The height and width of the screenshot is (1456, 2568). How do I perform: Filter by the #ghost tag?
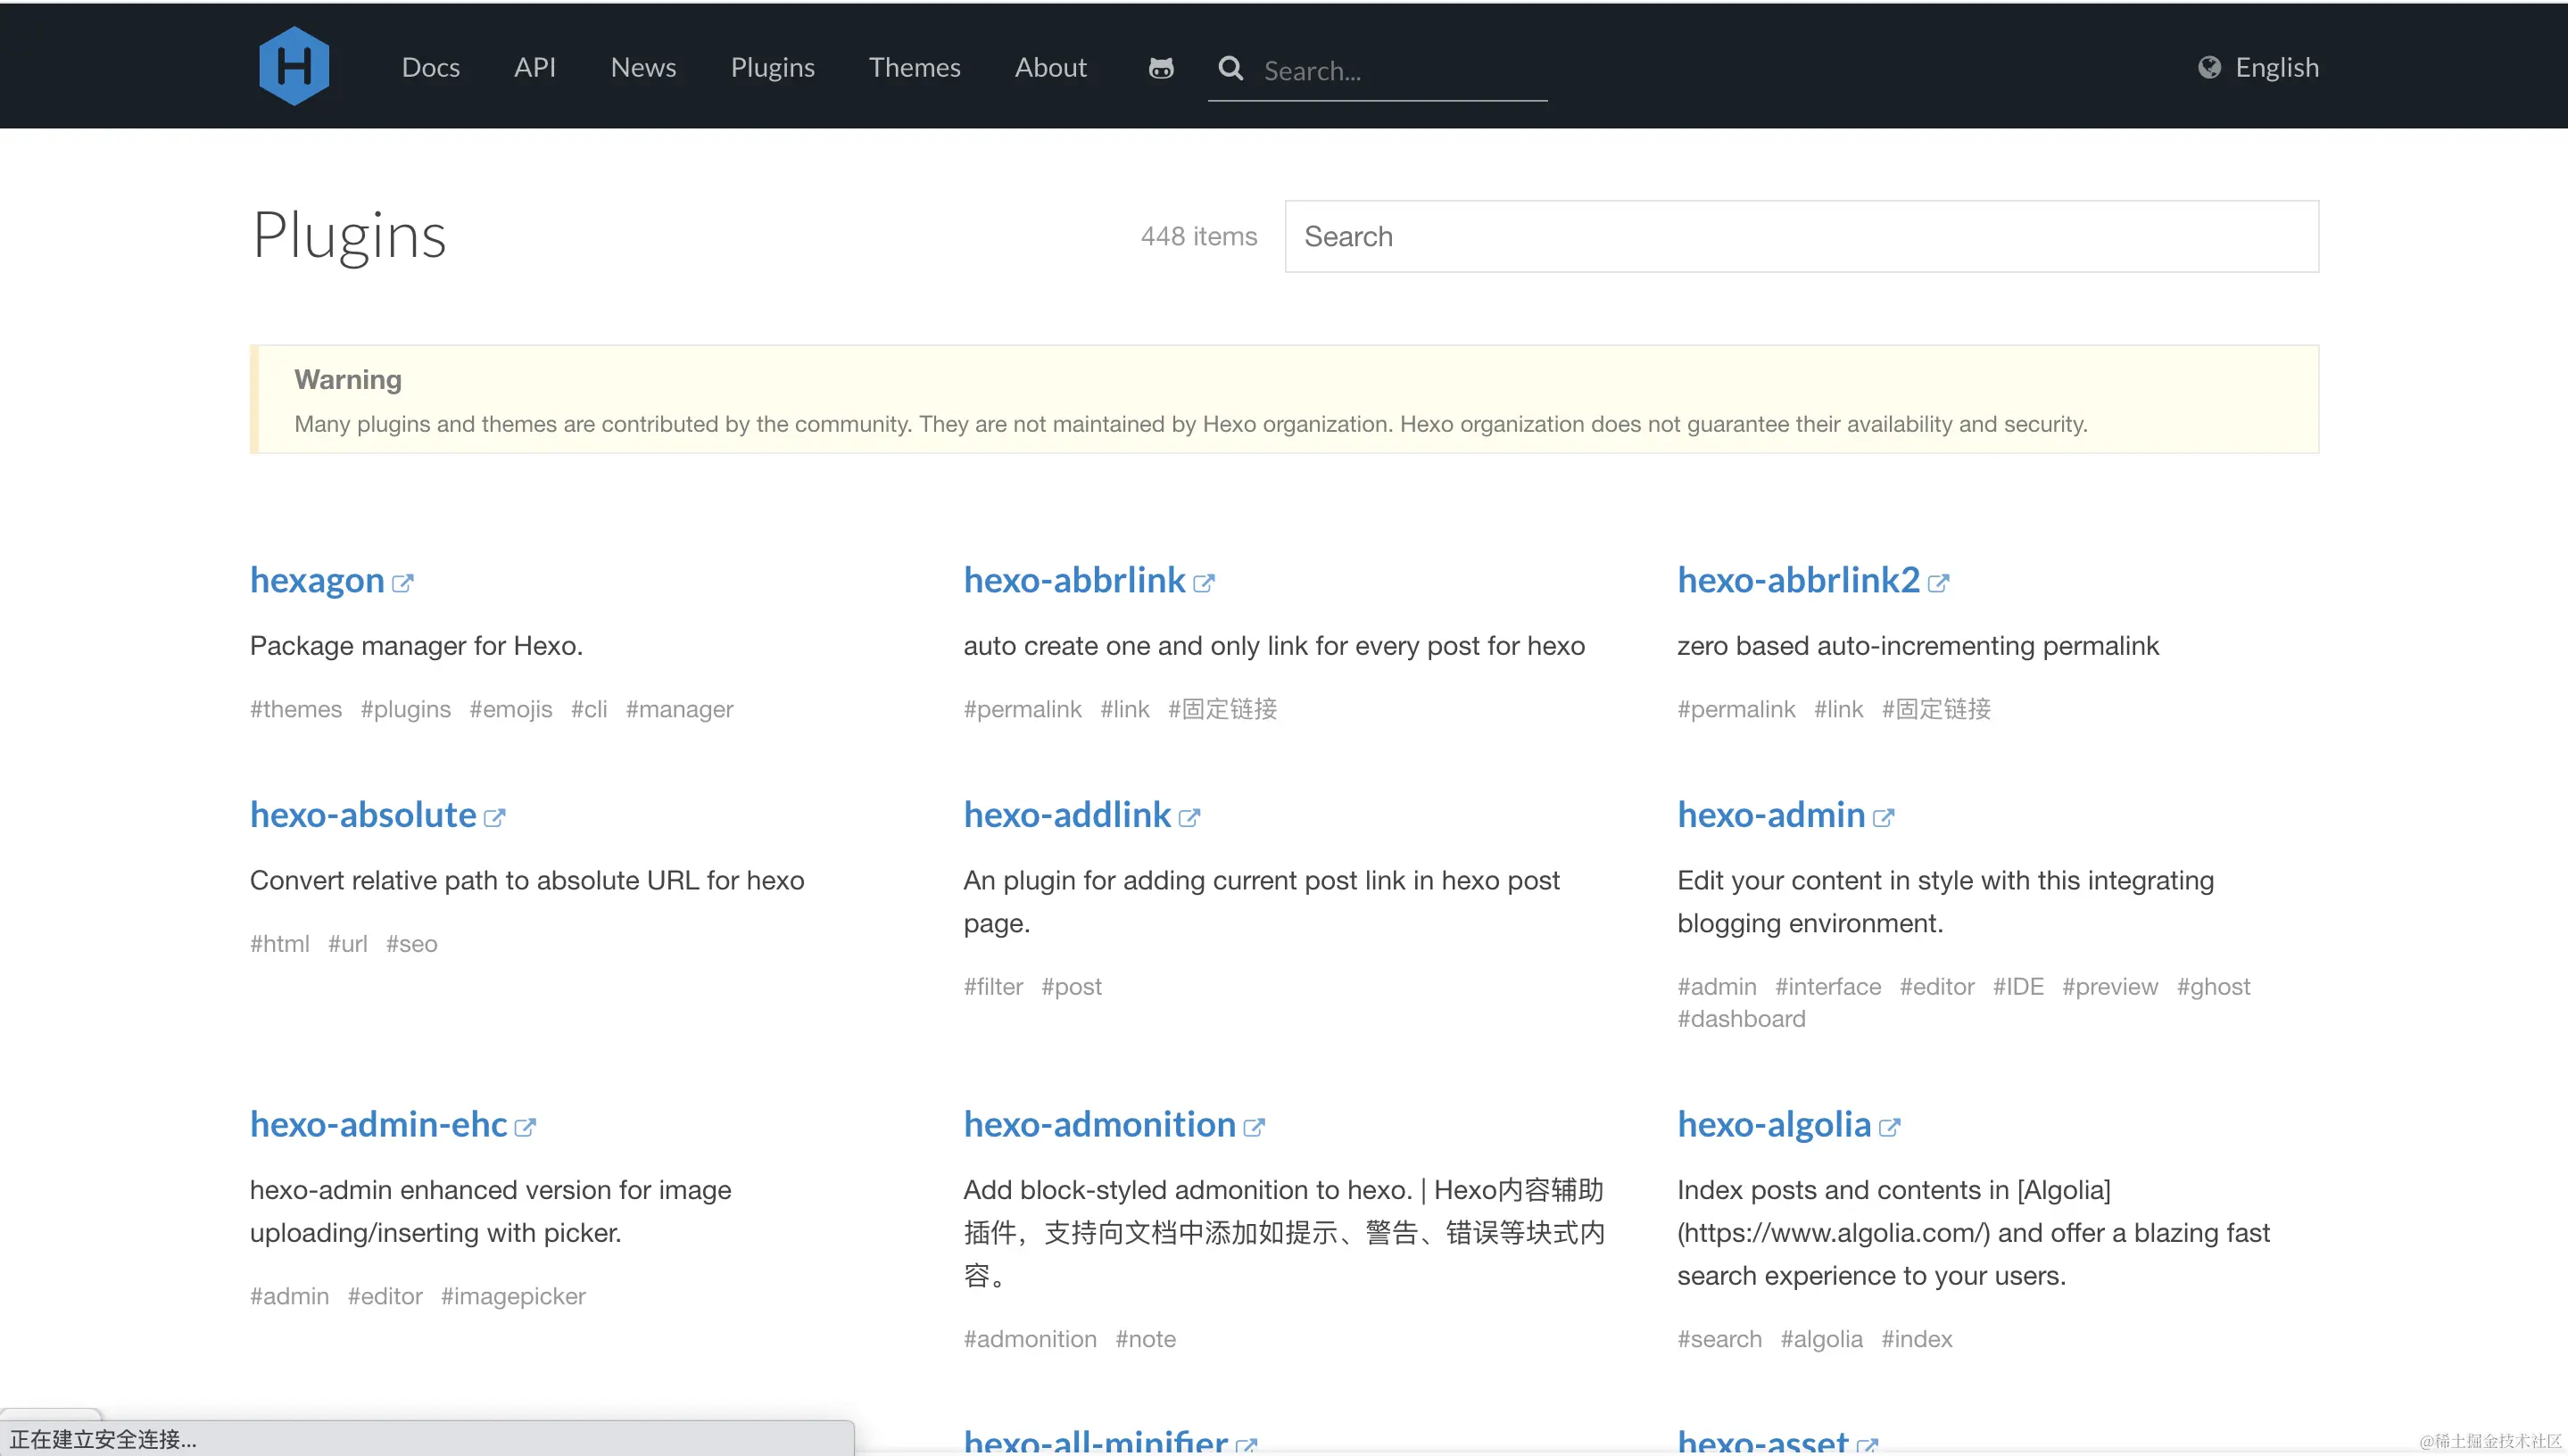click(x=2213, y=987)
